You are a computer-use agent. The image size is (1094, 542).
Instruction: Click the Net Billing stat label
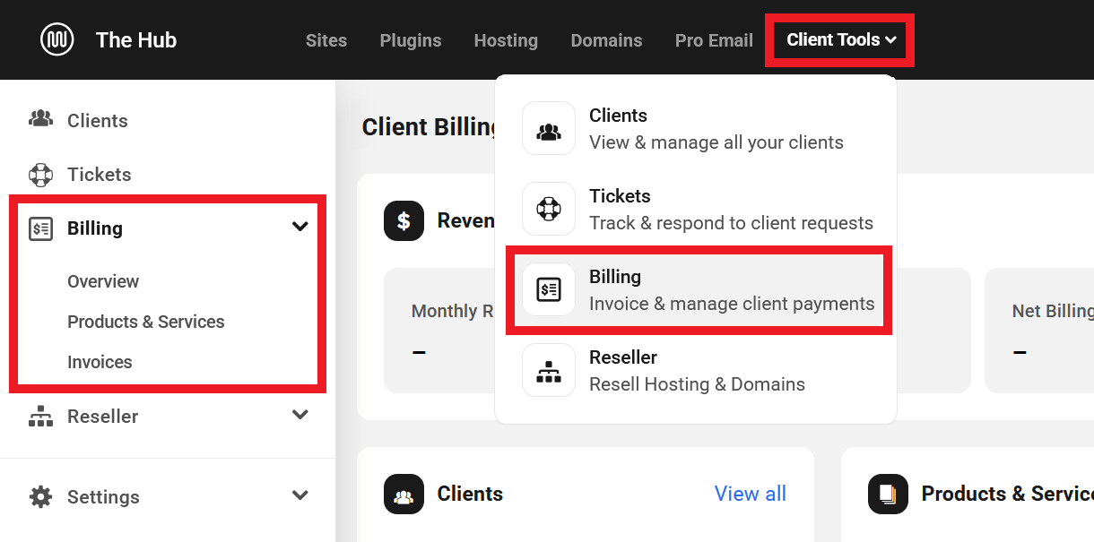coord(1053,311)
